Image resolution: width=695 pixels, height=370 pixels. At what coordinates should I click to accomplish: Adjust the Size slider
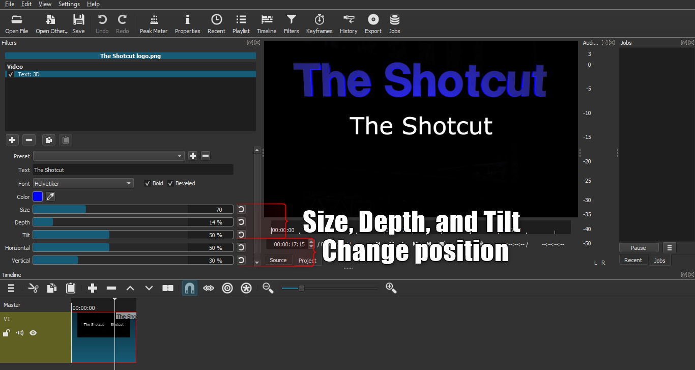point(133,209)
